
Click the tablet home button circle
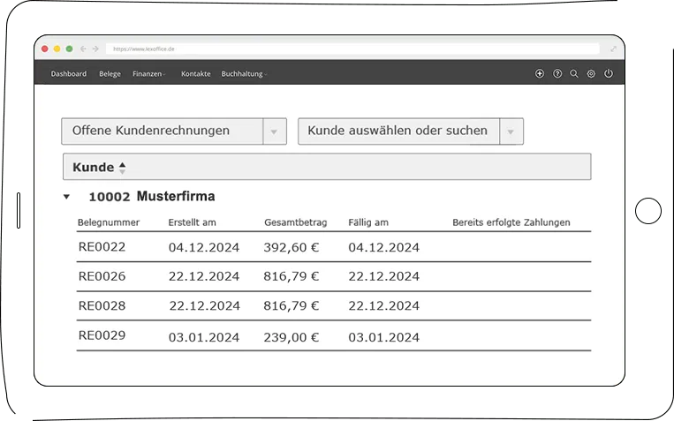647,210
